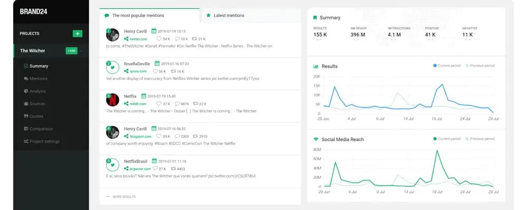Open Analysis in sidebar
The width and height of the screenshot is (527, 210).
click(37, 91)
